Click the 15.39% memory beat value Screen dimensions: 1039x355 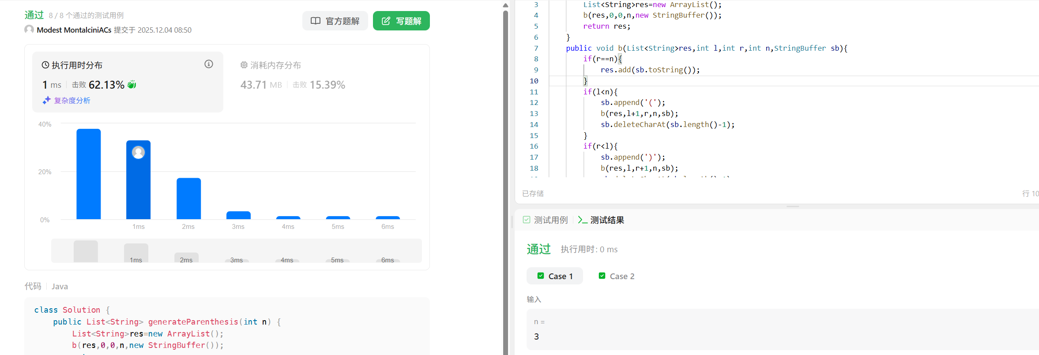[328, 85]
